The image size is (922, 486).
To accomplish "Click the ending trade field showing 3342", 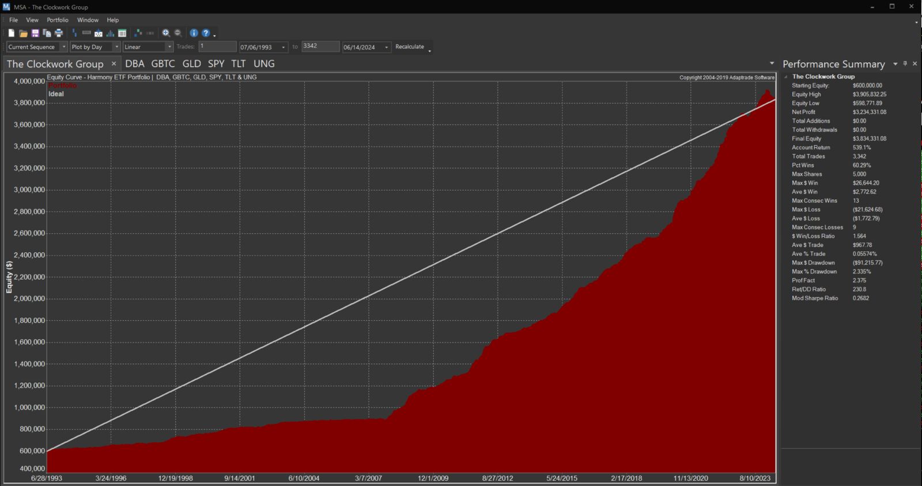I will 320,46.
